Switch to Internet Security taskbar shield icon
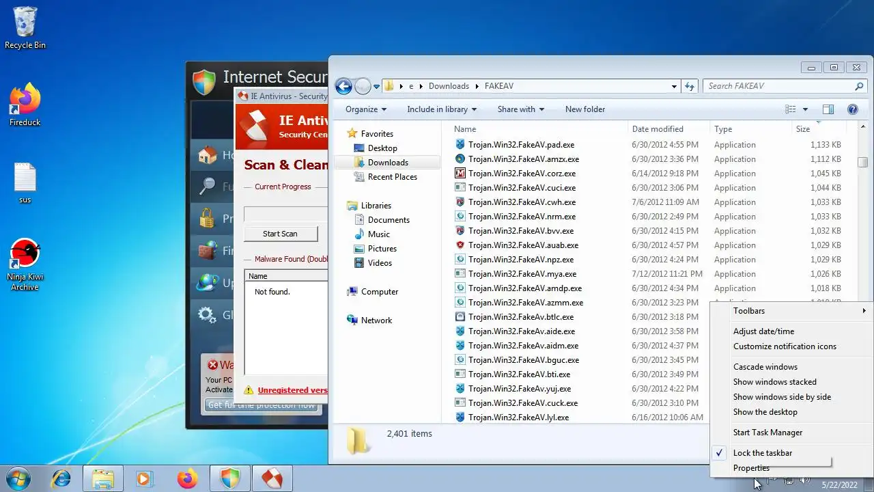The width and height of the screenshot is (874, 492). click(229, 478)
